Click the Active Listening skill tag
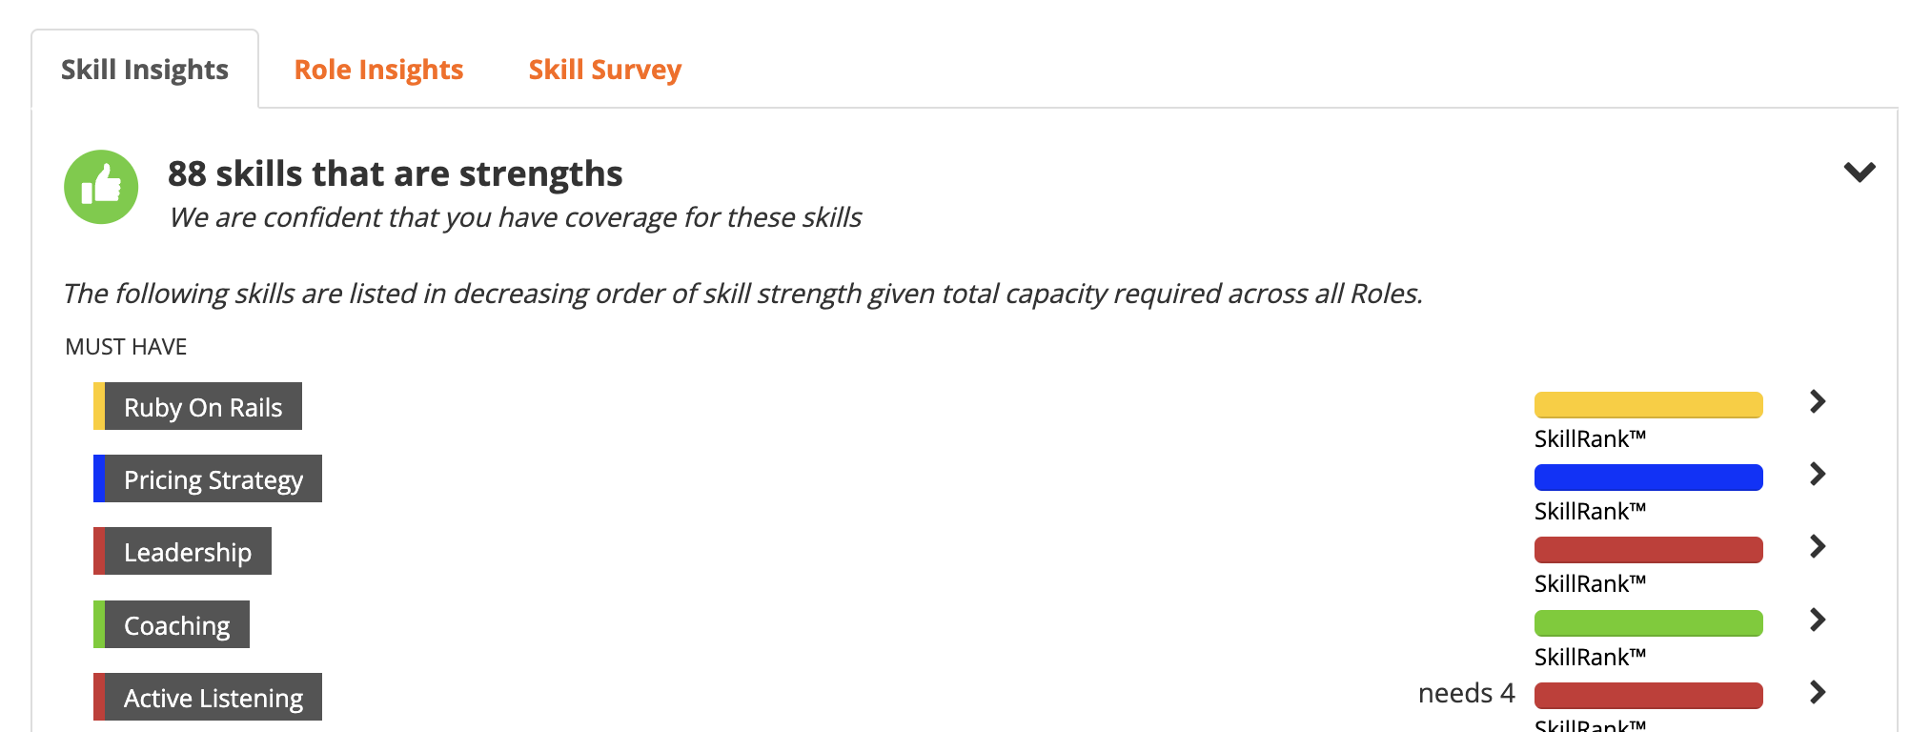This screenshot has width=1931, height=732. (208, 697)
